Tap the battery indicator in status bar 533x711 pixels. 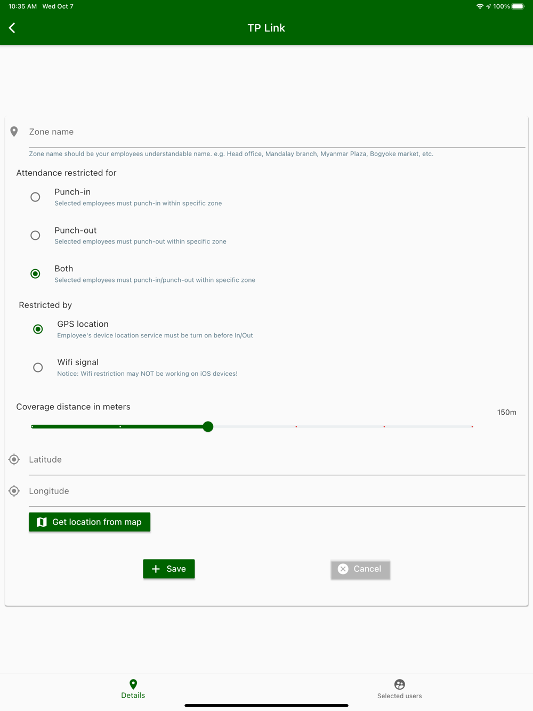pos(519,6)
